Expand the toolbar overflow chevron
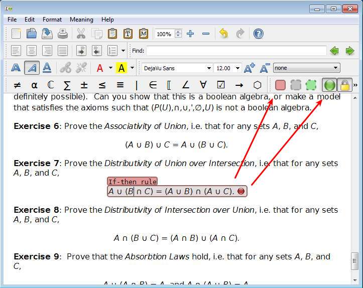This screenshot has width=363, height=288. pos(355,85)
